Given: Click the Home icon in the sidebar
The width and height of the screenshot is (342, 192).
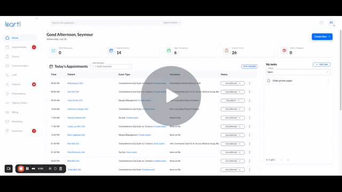Looking at the screenshot, I should point(7,38).
